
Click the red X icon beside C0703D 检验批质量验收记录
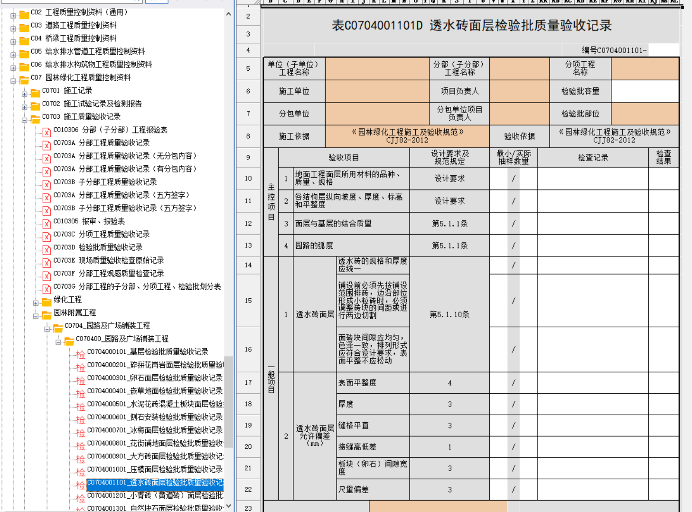point(47,249)
